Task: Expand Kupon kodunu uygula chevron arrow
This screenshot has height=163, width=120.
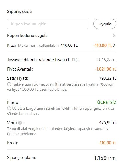Action: coord(114,35)
